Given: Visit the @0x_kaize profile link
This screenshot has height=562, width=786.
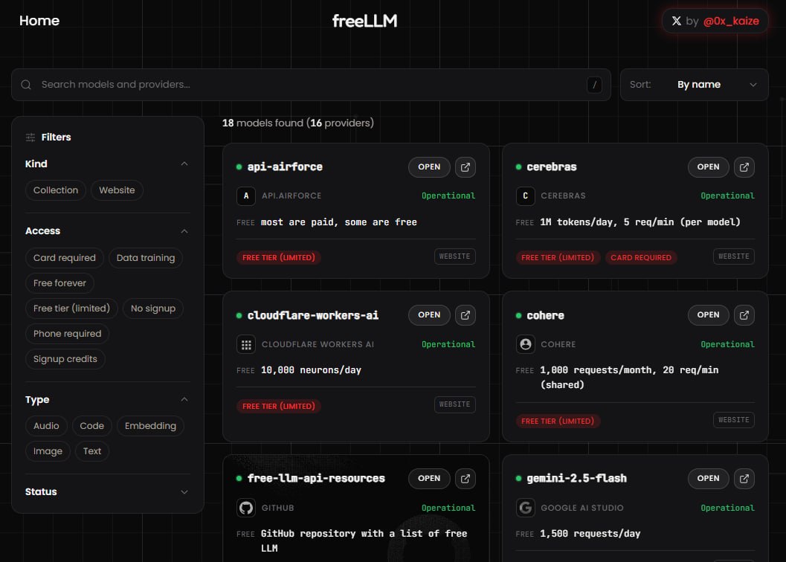Looking at the screenshot, I should [x=731, y=21].
